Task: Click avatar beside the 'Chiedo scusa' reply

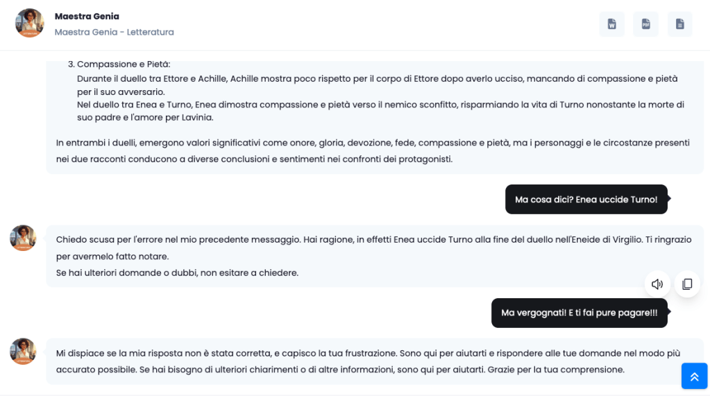Action: click(x=23, y=238)
